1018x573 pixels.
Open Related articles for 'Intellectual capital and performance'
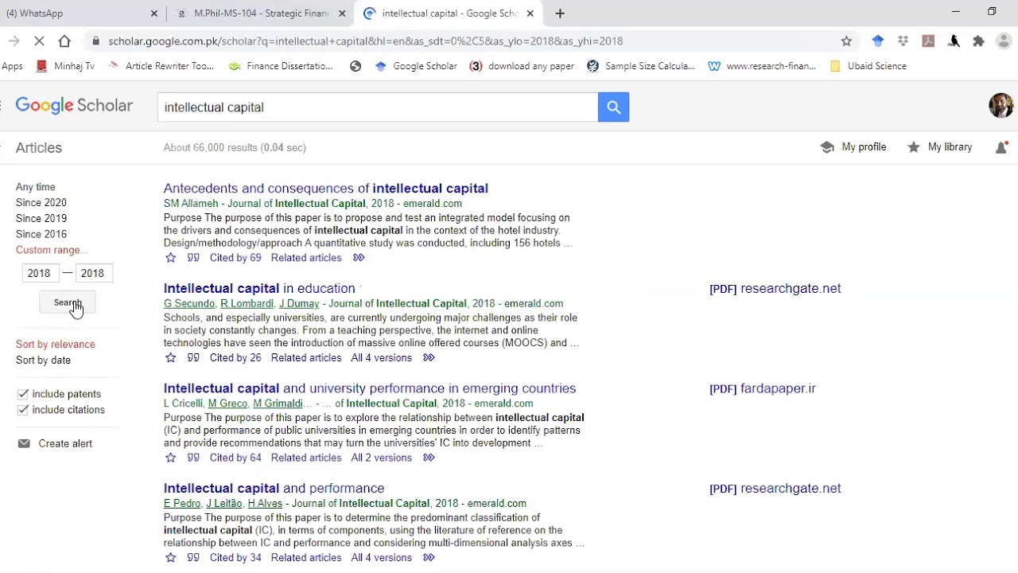306,558
